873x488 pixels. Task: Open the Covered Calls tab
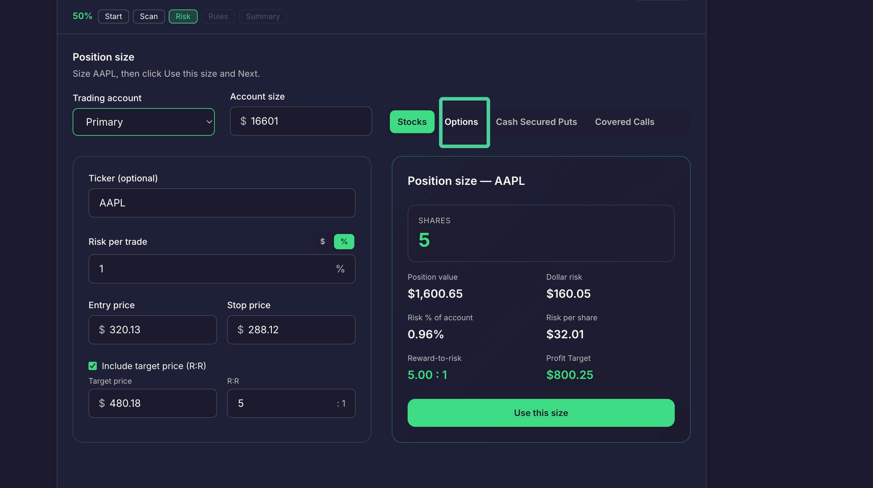point(624,122)
